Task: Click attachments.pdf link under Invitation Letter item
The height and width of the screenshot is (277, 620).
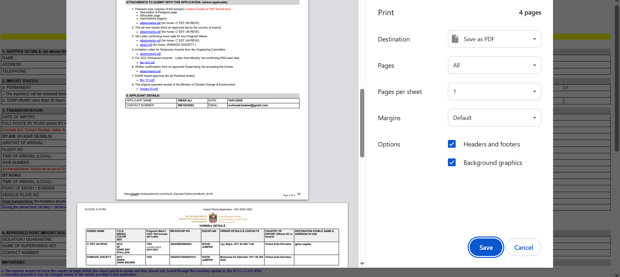Action: pos(150,54)
